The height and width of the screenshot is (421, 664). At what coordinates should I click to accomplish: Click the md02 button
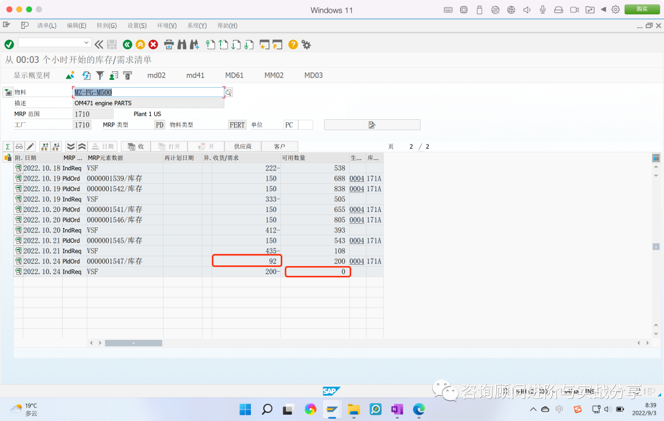pos(156,76)
